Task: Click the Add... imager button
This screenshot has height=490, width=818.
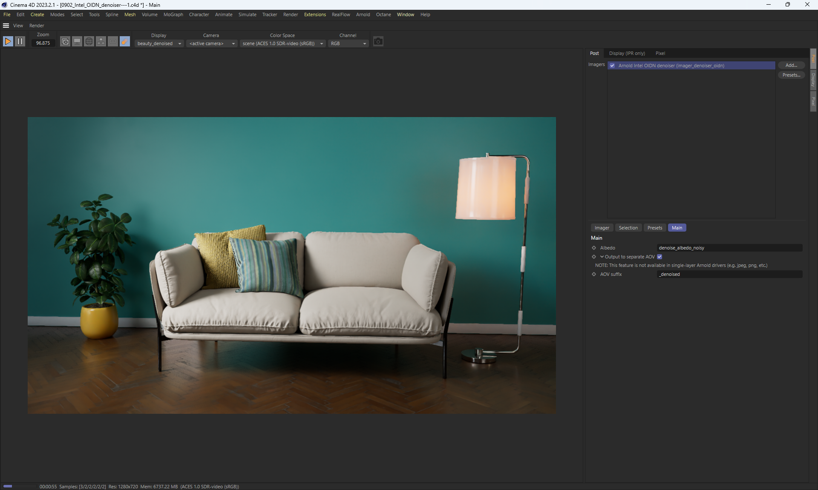Action: [791, 65]
